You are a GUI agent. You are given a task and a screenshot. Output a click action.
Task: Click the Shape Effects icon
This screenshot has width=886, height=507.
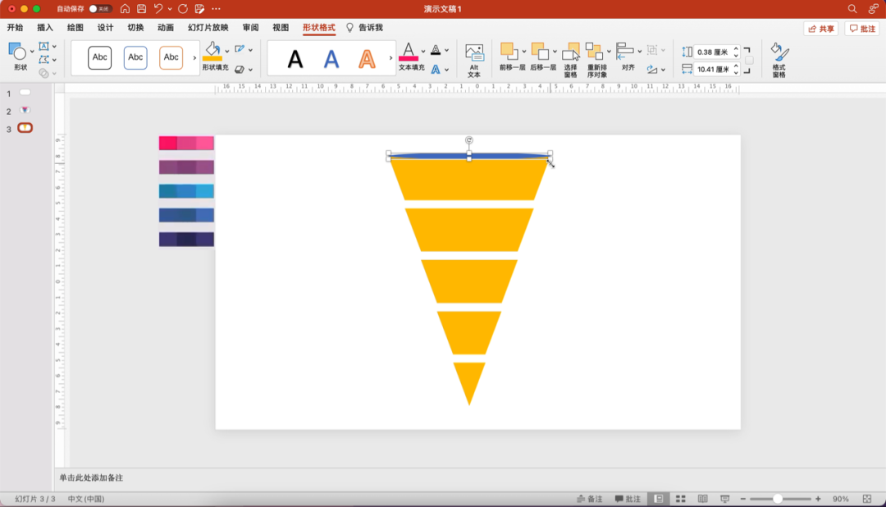point(240,70)
